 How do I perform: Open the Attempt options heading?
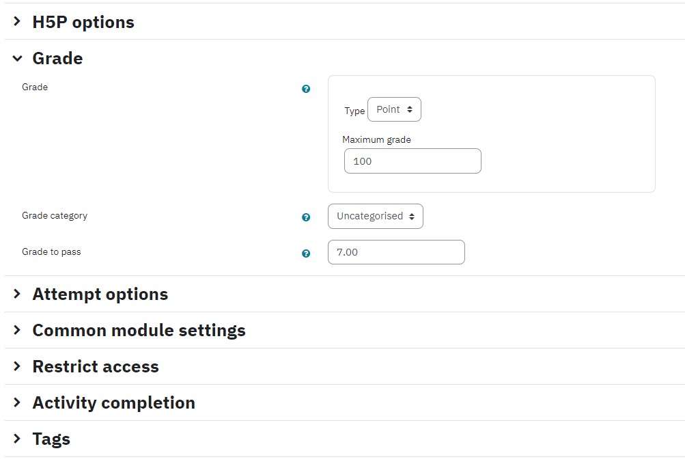coord(100,294)
